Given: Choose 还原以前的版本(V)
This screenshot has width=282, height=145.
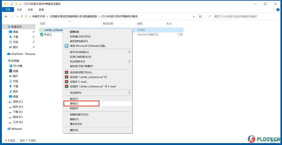Looking at the screenshot, I should click(97, 57).
